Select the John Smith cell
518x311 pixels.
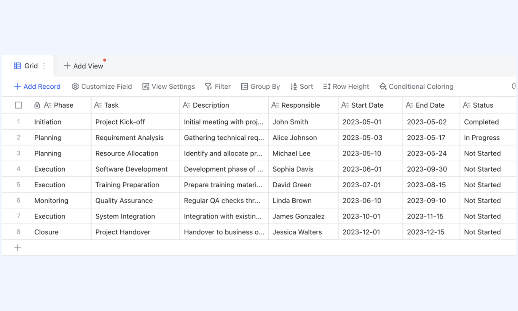[303, 122]
